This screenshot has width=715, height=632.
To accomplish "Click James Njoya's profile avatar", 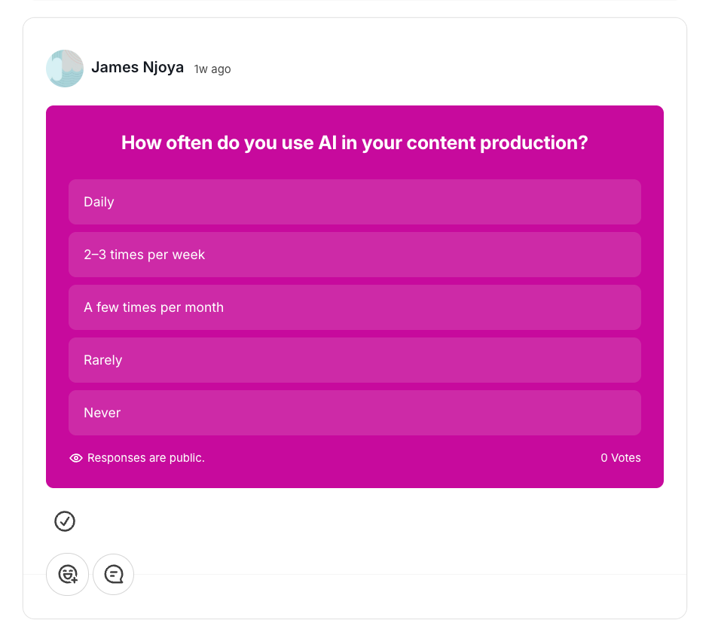I will point(65,68).
